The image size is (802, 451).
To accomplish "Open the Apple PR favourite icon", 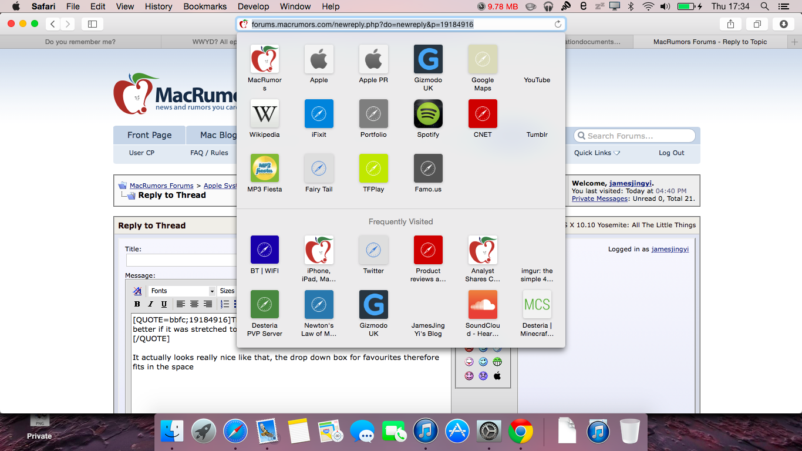I will click(x=373, y=59).
